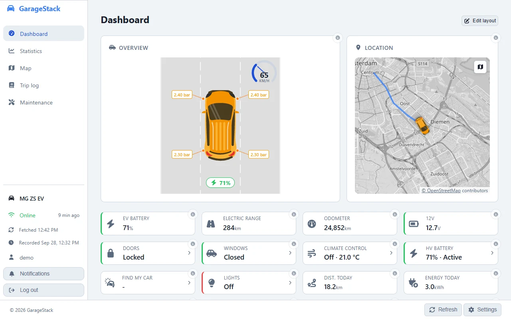Click the 71% charge badge under the car

tap(220, 183)
